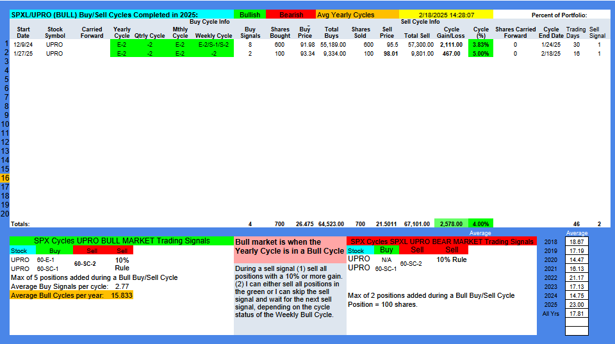This screenshot has width=615, height=344.
Task: Select the Weekly Cycle column header
Action: [x=213, y=36]
